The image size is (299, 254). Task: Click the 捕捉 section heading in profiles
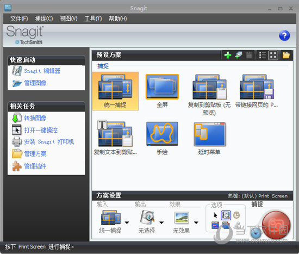point(103,66)
